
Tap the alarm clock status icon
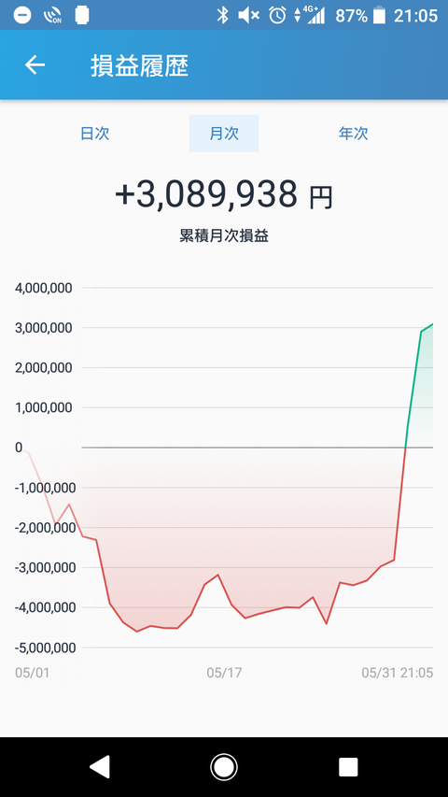coord(277,15)
